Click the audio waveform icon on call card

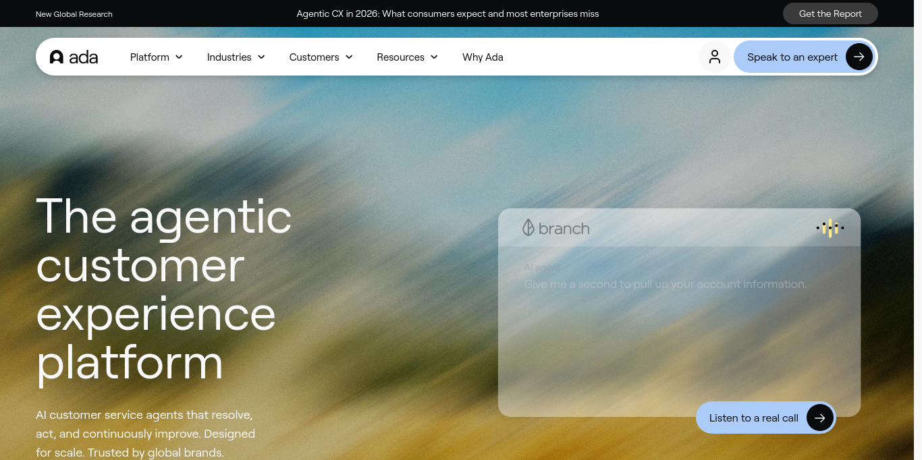pyautogui.click(x=830, y=228)
